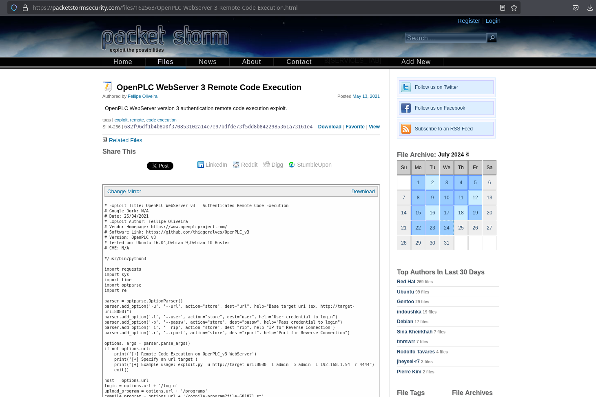The image size is (596, 397).
Task: Select calendar day 19
Action: click(475, 213)
